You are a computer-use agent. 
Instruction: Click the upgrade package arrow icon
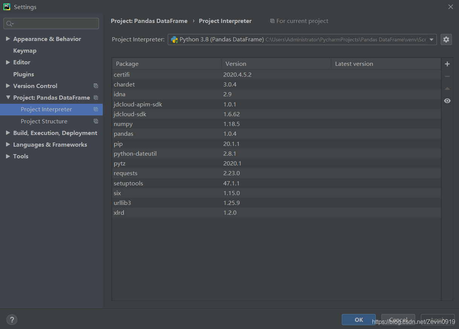[447, 89]
